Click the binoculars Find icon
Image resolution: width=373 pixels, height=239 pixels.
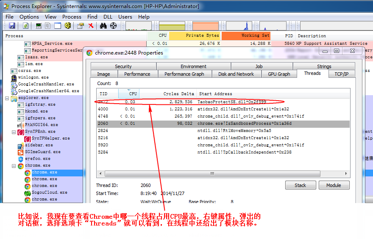(x=103, y=25)
